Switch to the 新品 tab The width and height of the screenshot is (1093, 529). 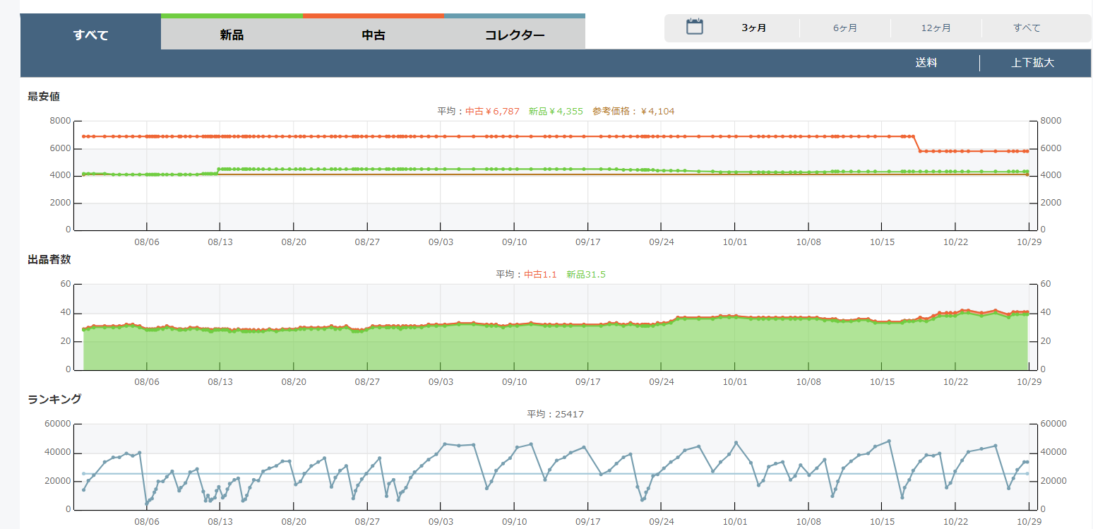tap(232, 35)
